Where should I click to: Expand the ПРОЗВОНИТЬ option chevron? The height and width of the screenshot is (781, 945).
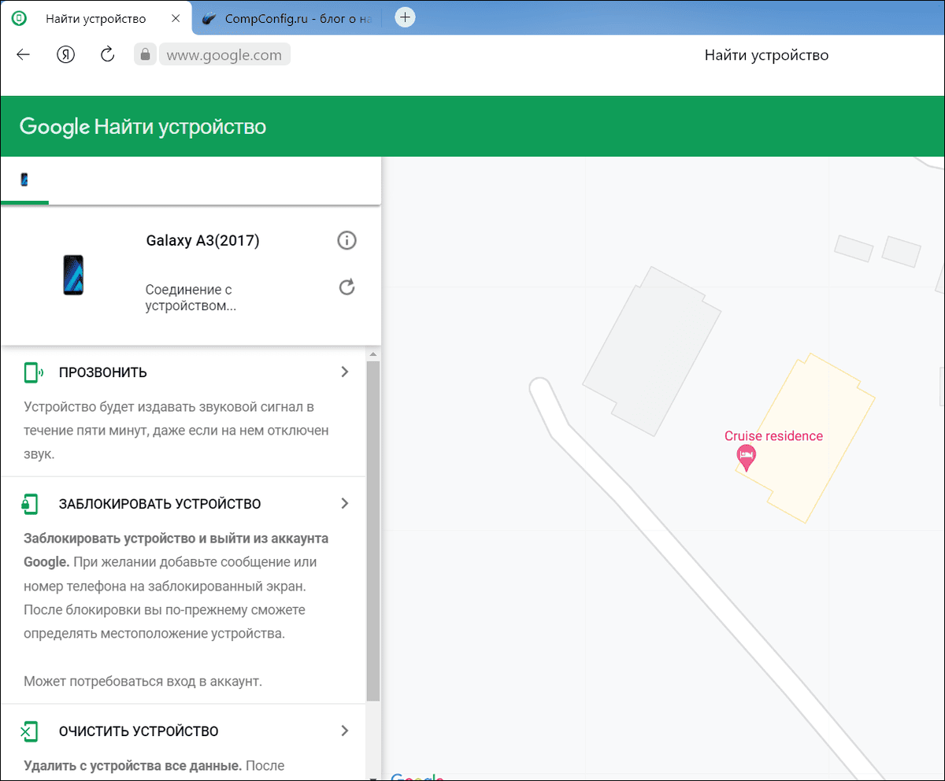point(344,372)
